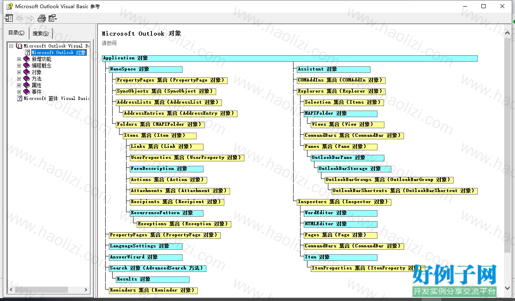Select the Microsoft Outlook 对象 tree item
515x301 pixels.
point(59,52)
